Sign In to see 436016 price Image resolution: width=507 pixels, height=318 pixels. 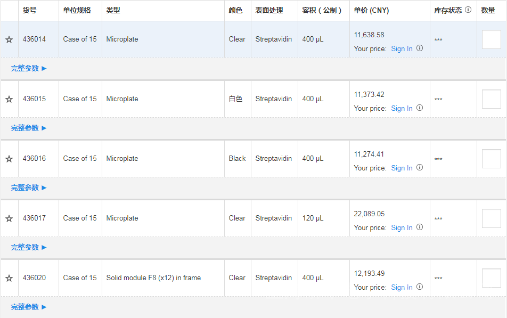(x=402, y=168)
